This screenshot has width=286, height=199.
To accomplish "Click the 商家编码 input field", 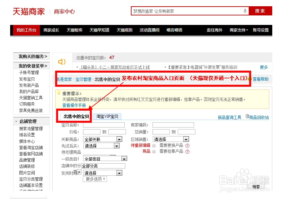I will tap(173, 125).
